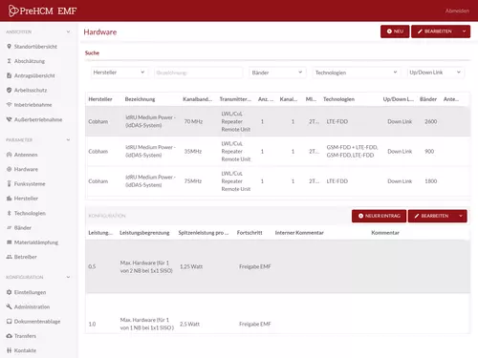The width and height of the screenshot is (478, 358).
Task: Click the Neu button
Action: pos(395,32)
